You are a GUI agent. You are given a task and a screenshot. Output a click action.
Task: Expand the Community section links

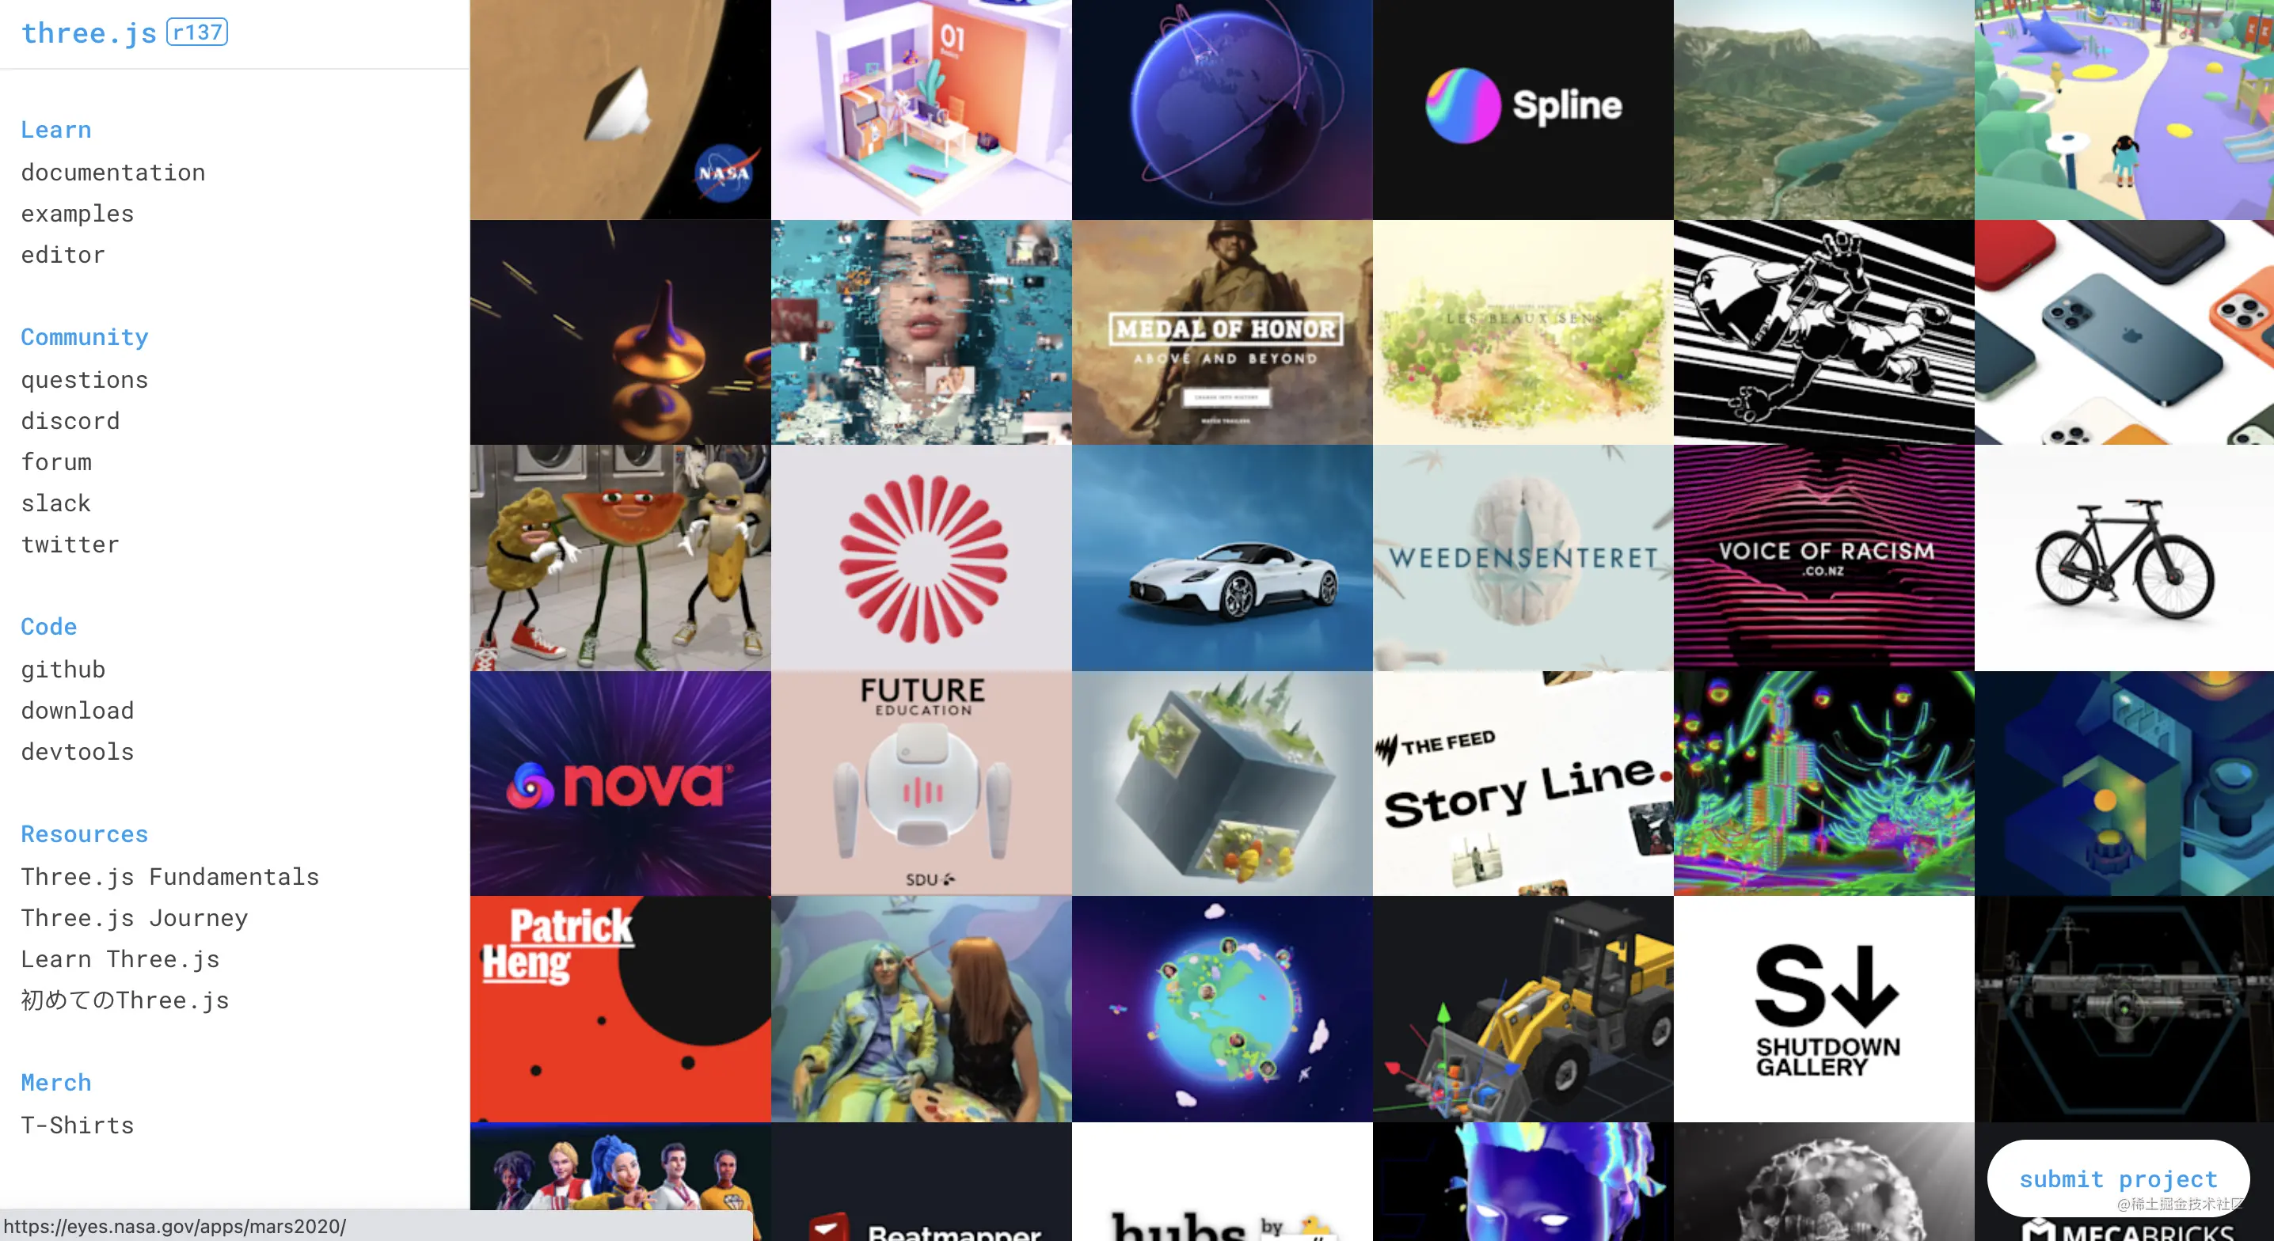[x=82, y=338]
